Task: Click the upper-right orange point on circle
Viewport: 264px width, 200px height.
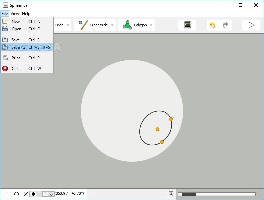Action: pyautogui.click(x=171, y=119)
